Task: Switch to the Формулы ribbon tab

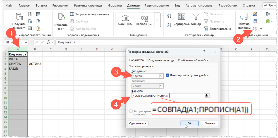Action: tap(115, 5)
